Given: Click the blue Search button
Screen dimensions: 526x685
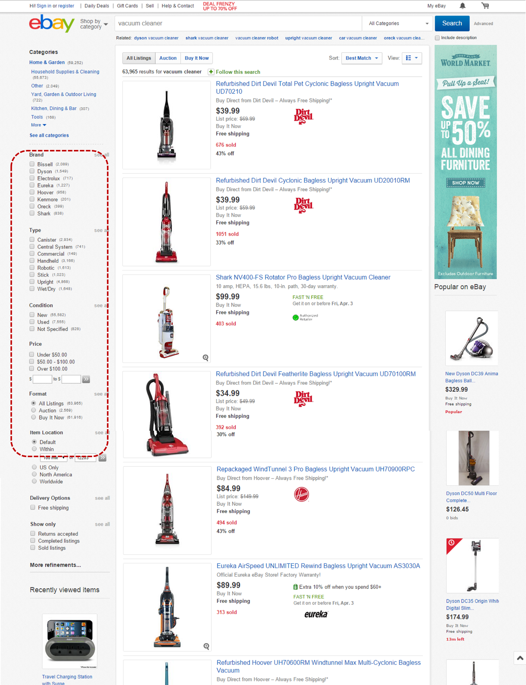Looking at the screenshot, I should click(x=452, y=24).
